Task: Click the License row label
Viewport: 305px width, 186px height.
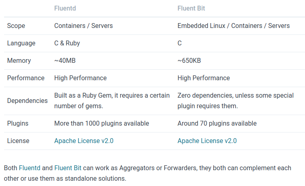Action: pos(18,141)
